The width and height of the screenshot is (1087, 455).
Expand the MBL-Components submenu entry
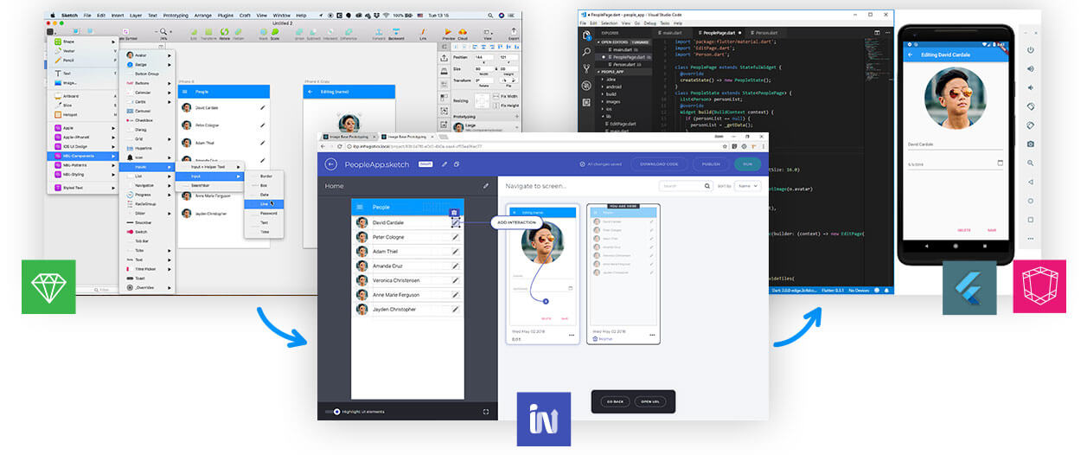[x=83, y=155]
